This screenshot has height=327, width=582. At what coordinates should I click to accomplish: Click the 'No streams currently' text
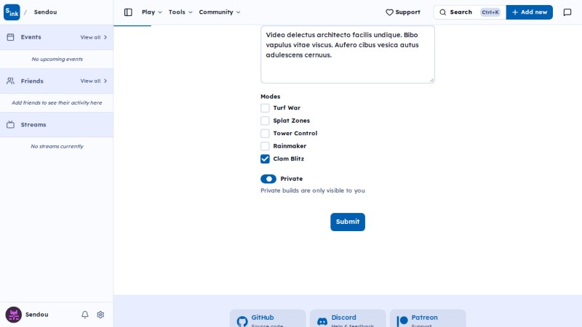pyautogui.click(x=57, y=147)
